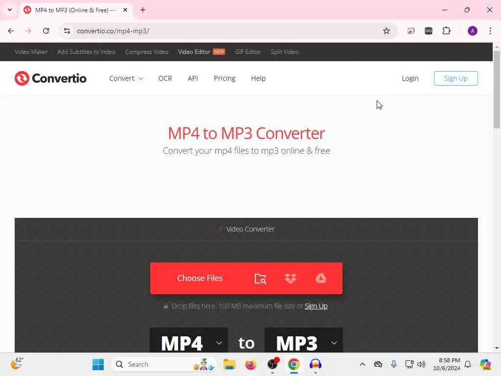Show hidden system tray icons

coord(363,364)
